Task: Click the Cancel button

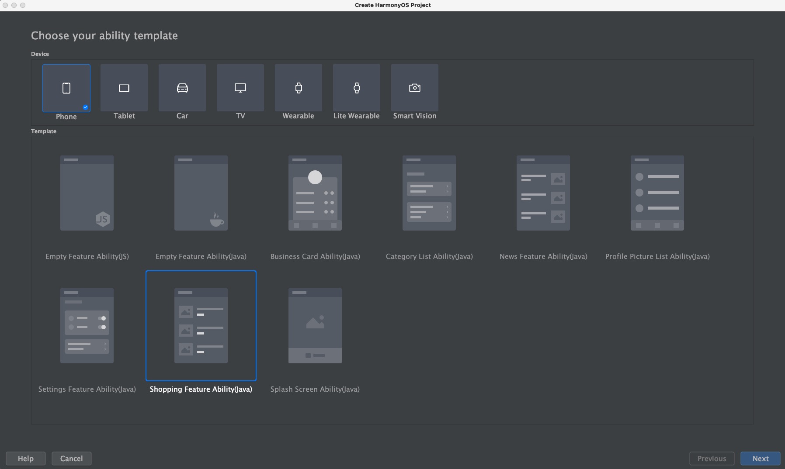Action: [71, 459]
